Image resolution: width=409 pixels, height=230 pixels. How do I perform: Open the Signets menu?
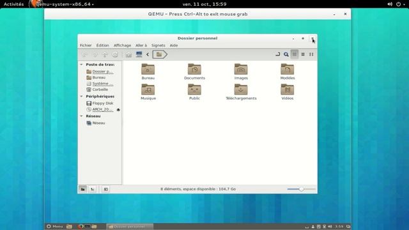[158, 45]
